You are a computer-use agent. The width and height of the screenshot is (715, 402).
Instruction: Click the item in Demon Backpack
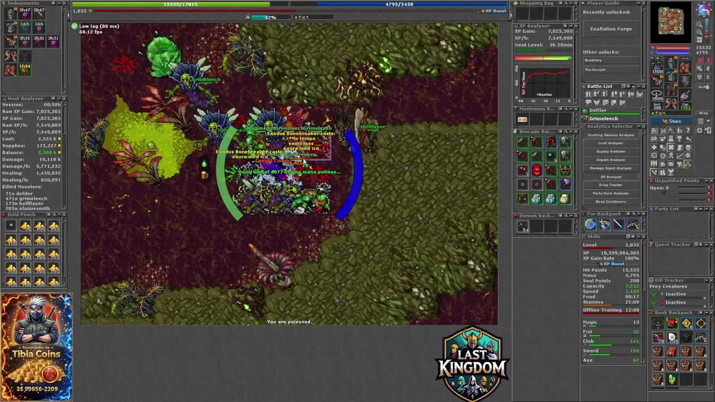(523, 226)
